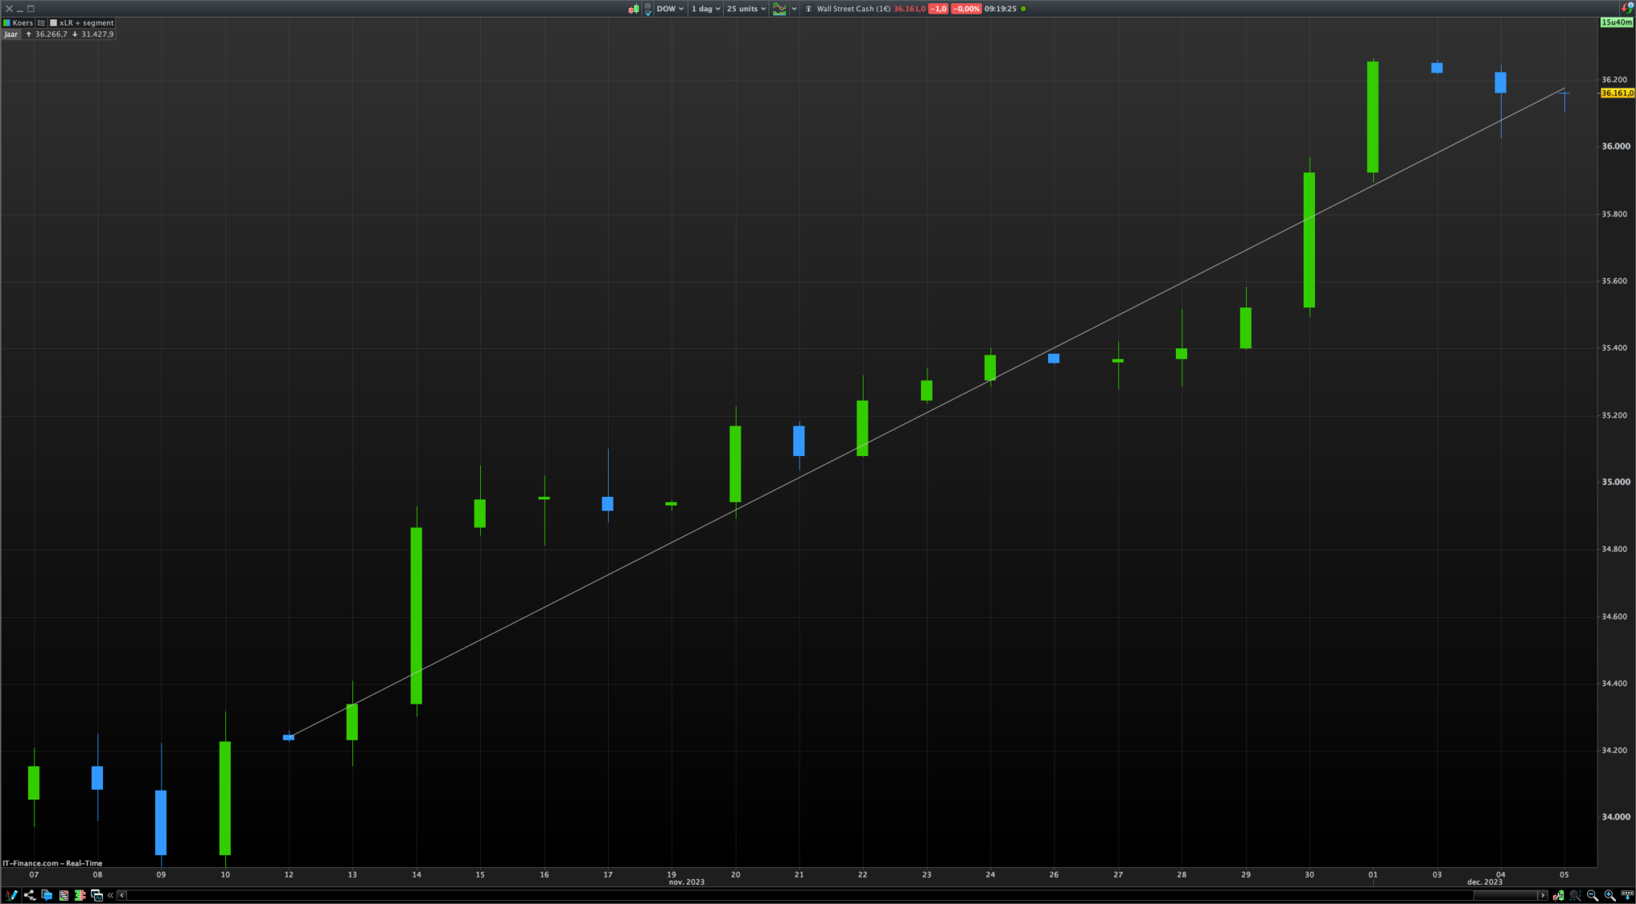Click the auto-fit zoom magnifier icon

click(x=1574, y=895)
